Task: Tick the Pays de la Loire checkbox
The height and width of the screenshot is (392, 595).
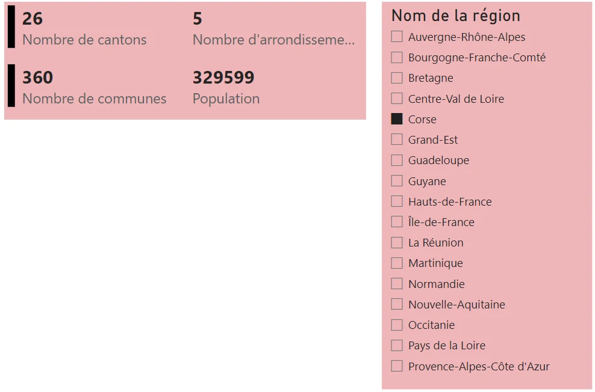Action: point(397,345)
